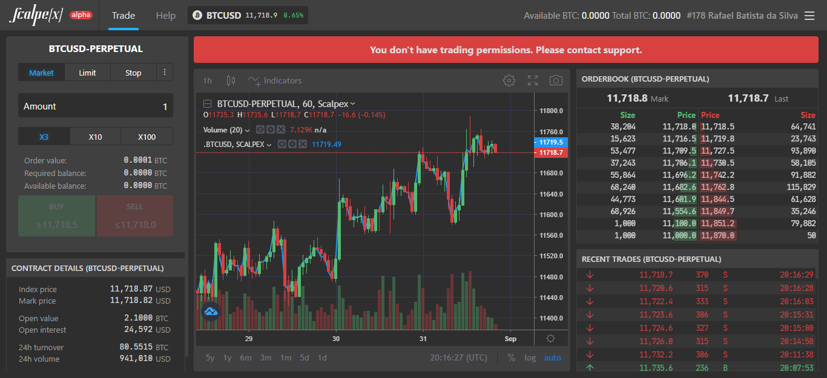Set chart range to 1y

coord(228,357)
